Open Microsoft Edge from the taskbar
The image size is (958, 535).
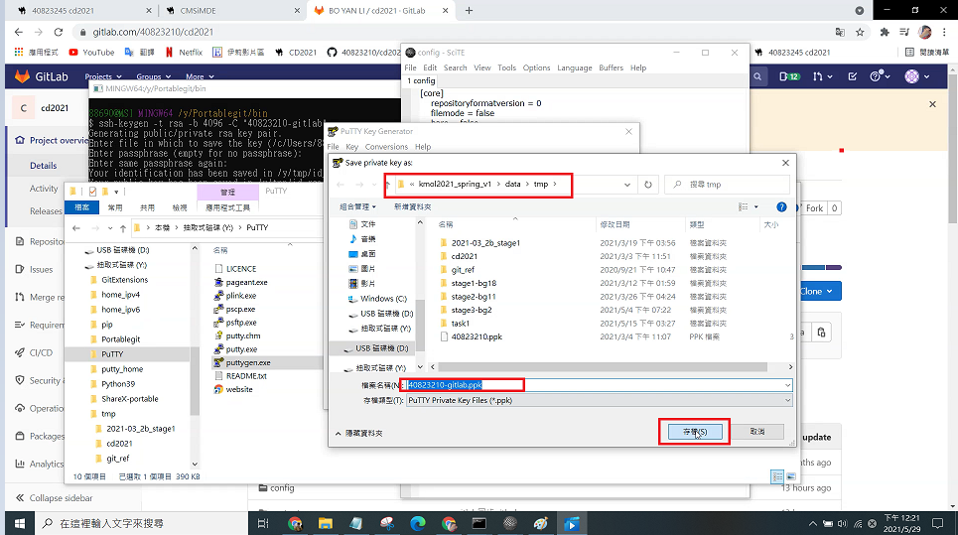click(x=418, y=523)
